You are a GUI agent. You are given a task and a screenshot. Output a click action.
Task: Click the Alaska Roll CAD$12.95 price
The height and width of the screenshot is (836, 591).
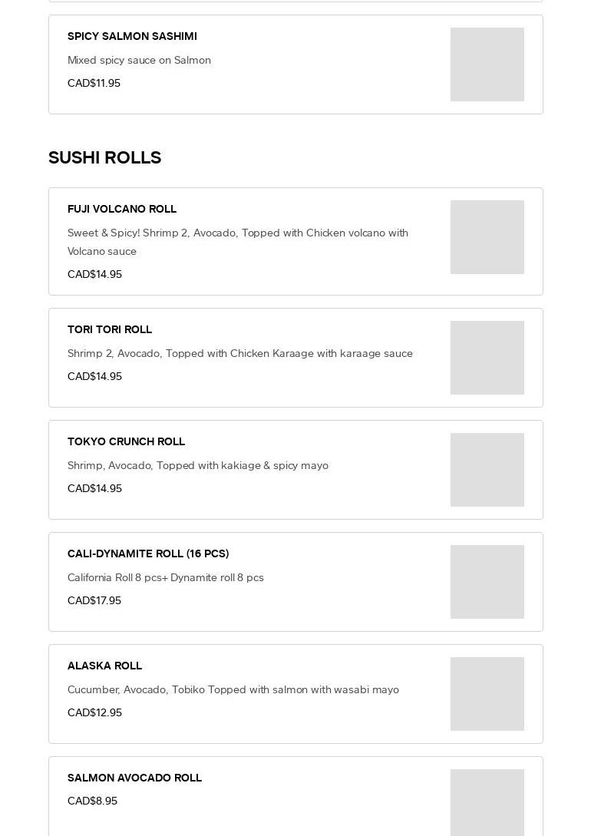[x=94, y=712]
